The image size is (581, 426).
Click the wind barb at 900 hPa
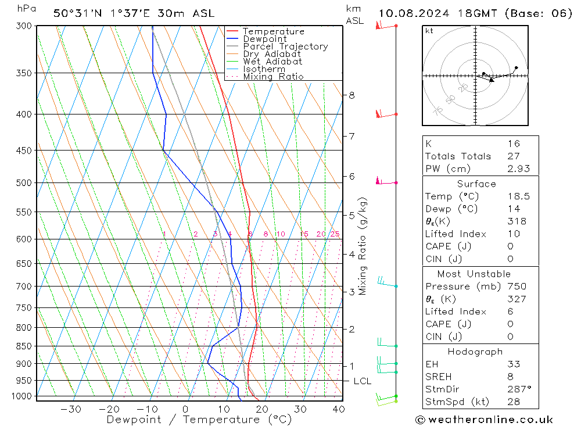tap(387, 360)
